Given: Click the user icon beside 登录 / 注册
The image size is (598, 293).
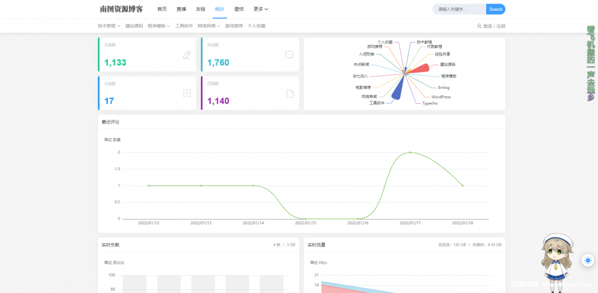Looking at the screenshot, I should pyautogui.click(x=479, y=26).
